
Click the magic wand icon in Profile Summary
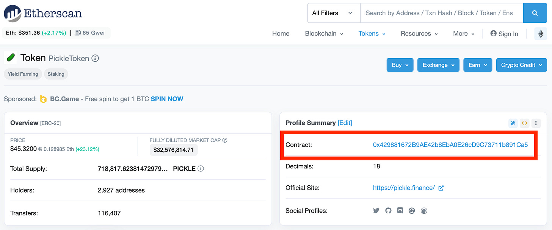pyautogui.click(x=513, y=123)
